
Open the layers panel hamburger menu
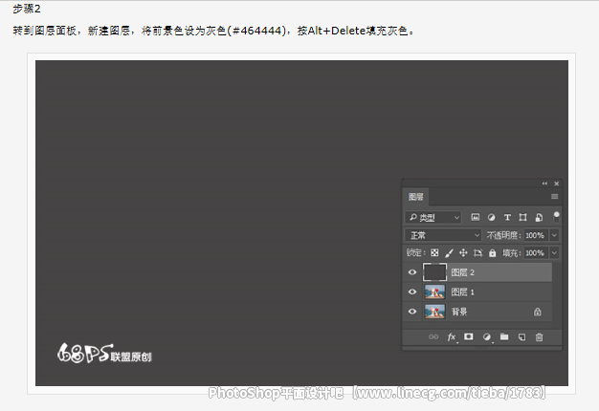(x=554, y=197)
